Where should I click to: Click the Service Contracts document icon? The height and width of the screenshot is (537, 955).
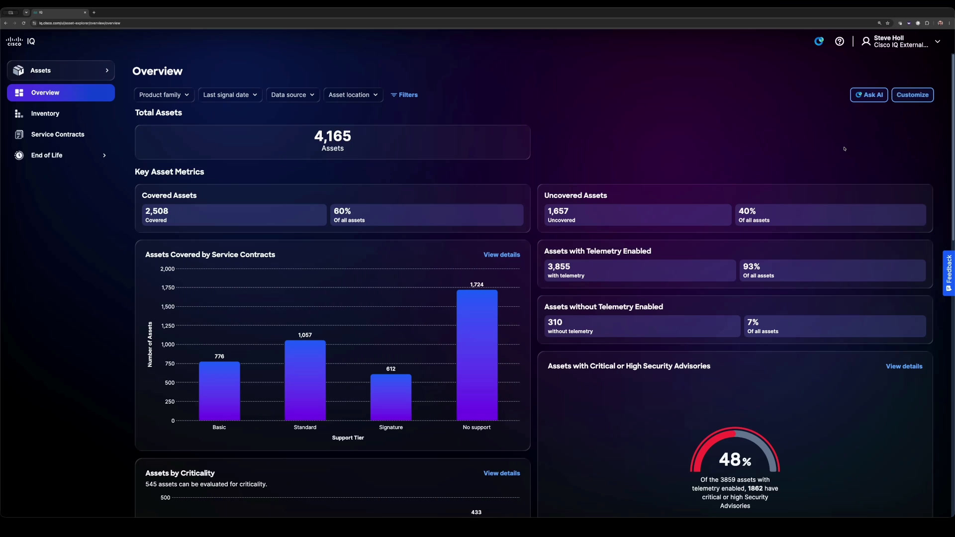[19, 135]
